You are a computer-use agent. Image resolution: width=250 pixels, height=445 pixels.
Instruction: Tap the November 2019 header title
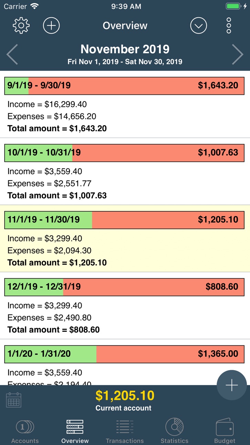[x=125, y=49]
